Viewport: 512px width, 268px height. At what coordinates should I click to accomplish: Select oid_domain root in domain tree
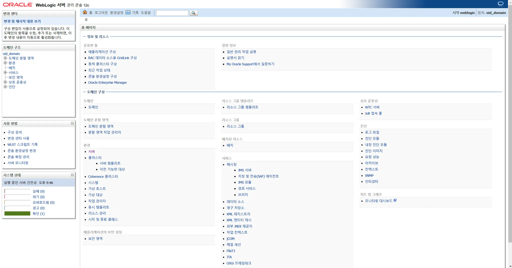tap(11, 54)
